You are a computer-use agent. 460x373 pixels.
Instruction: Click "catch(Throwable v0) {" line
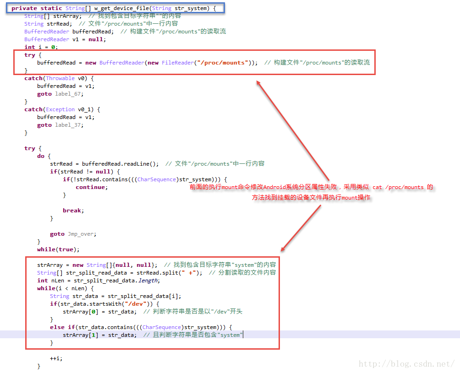59,78
